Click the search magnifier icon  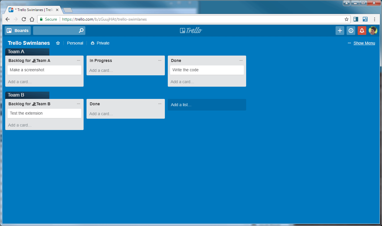point(81,31)
